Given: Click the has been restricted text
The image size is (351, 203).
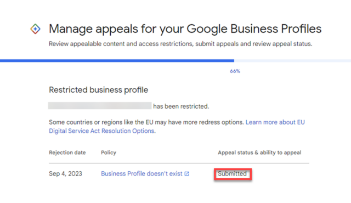Looking at the screenshot, I should pos(181,106).
